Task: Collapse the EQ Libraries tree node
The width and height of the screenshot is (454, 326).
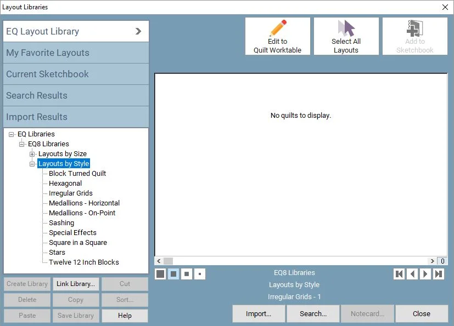Action: (x=12, y=134)
